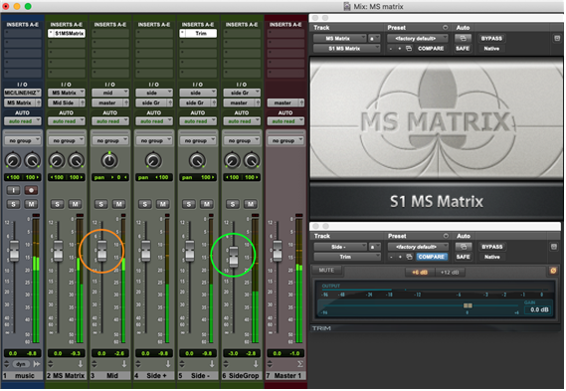The image size is (566, 391).
Task: Open MS Matrix input selector on track 2
Action: [67, 93]
